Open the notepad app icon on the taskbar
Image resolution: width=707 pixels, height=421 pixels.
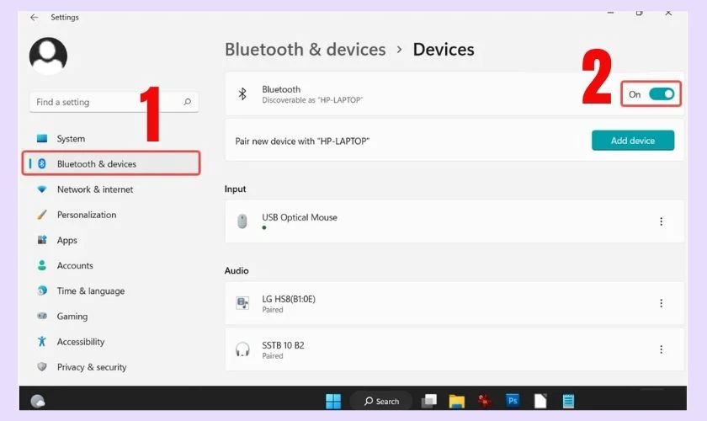point(569,401)
